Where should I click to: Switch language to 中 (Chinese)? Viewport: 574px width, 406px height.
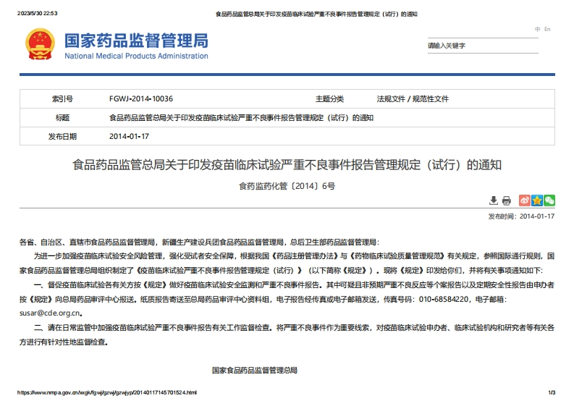pyautogui.click(x=537, y=29)
